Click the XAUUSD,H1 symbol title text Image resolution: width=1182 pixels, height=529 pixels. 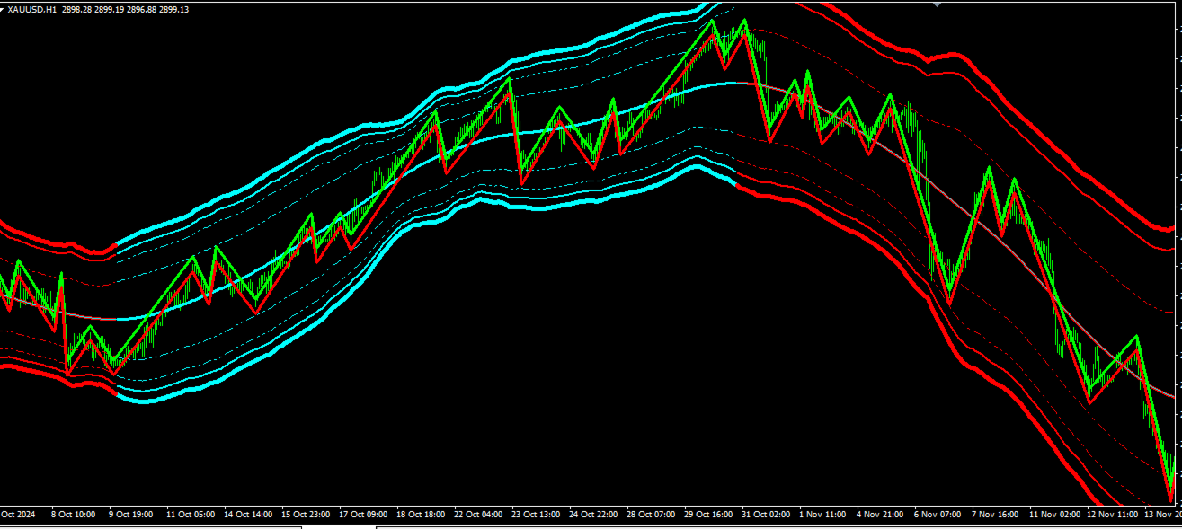31,9
